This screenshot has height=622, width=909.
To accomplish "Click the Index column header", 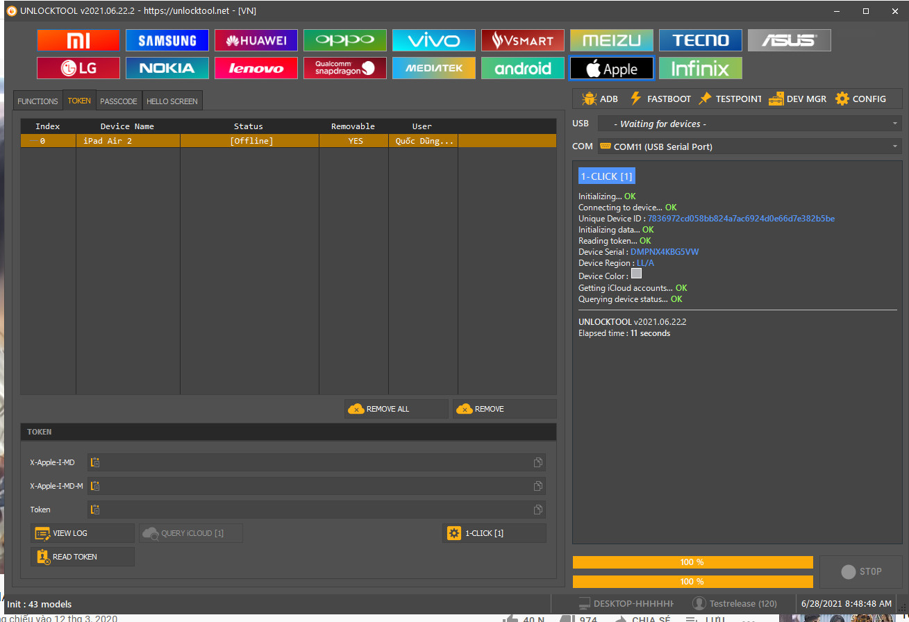I will [x=48, y=126].
